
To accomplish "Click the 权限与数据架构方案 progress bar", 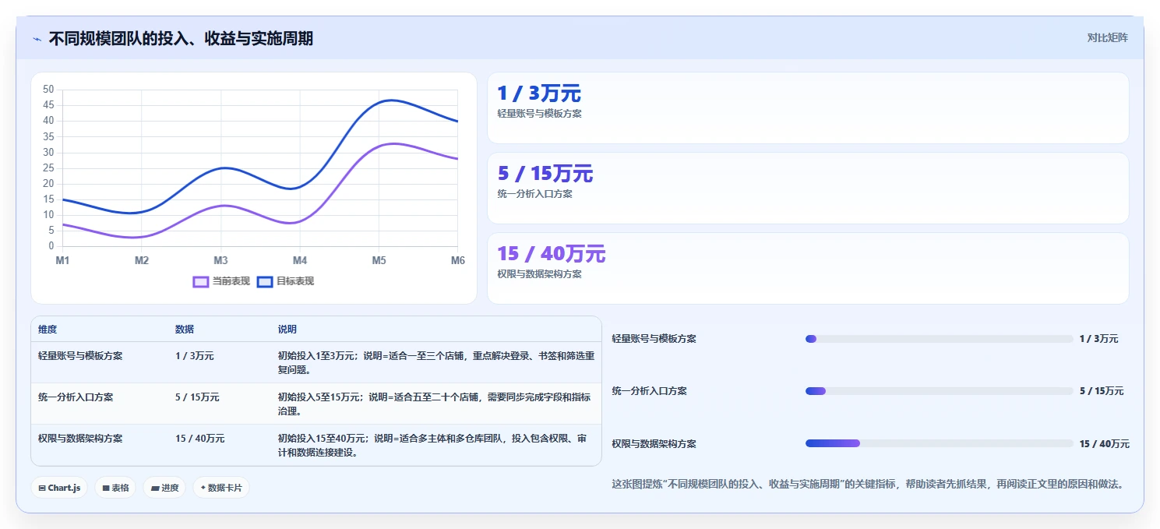I will 939,443.
